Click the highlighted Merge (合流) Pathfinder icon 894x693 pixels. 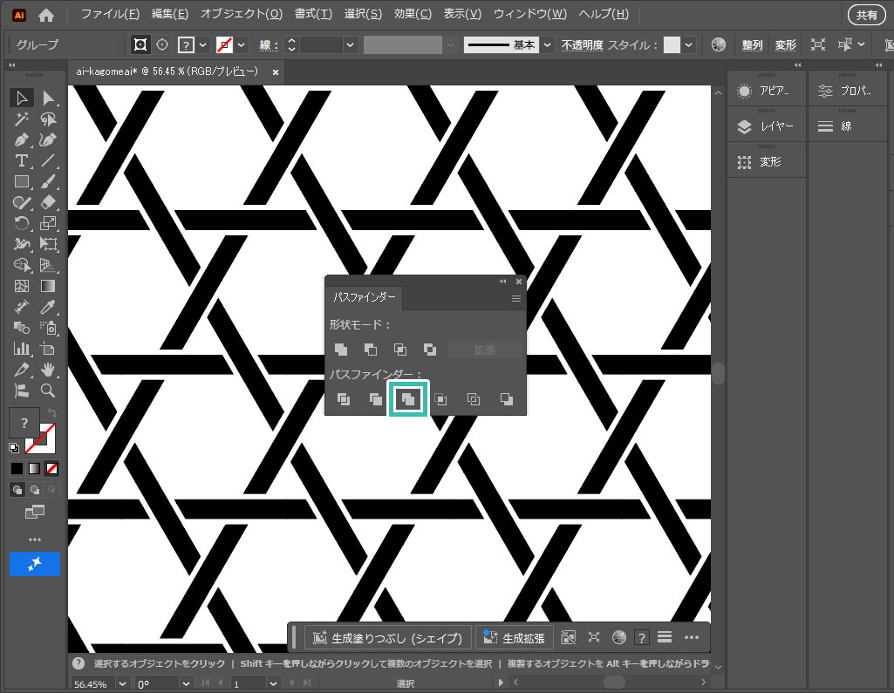coord(407,399)
